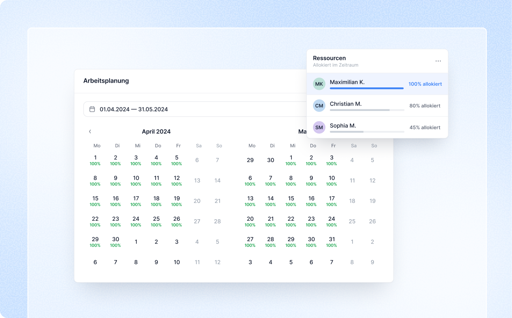Select the Sophia M. name label
The height and width of the screenshot is (318, 512).
coord(343,126)
